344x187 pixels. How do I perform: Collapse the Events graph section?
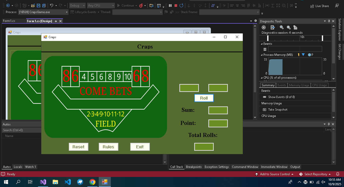coord(262,44)
